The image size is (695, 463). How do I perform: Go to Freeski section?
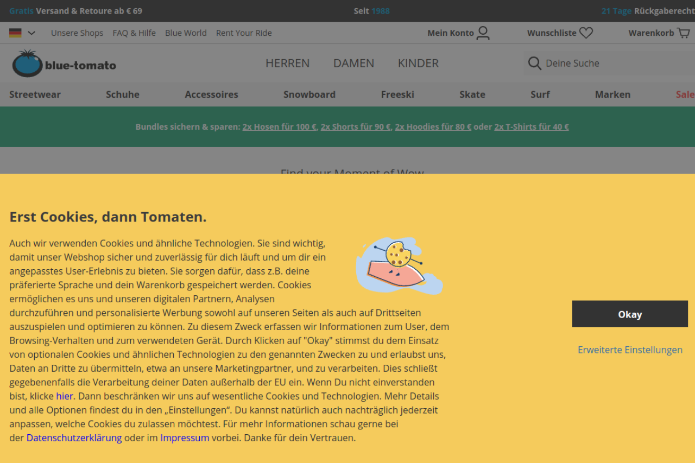397,94
